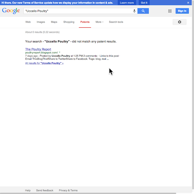This screenshot has width=194, height=194.
Task: Open the Google apps grid
Action: (170, 11)
